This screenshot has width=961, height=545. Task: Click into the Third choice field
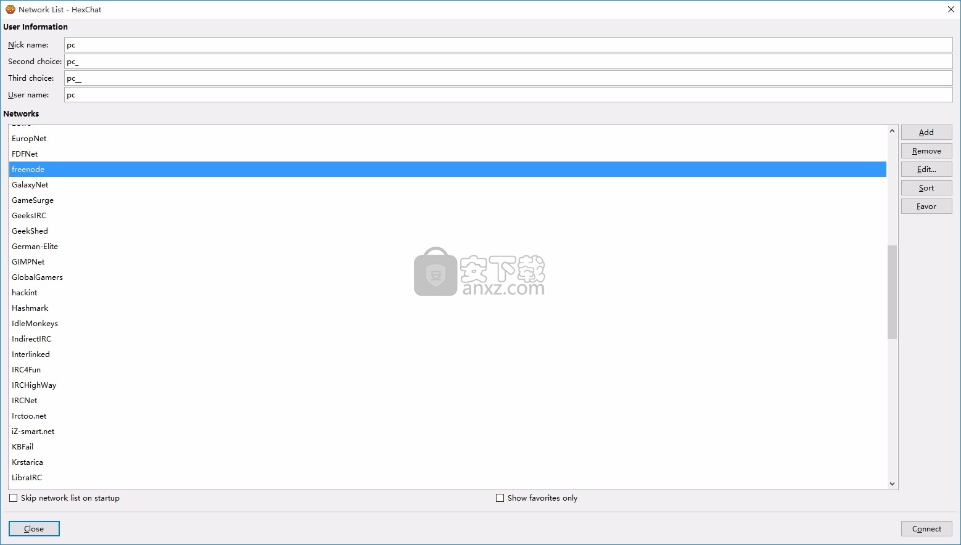pyautogui.click(x=508, y=78)
